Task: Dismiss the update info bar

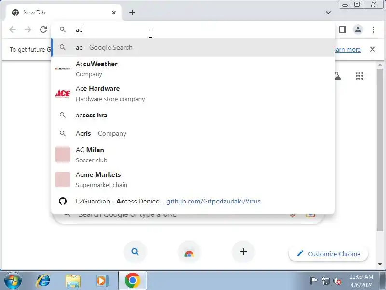Action: pos(372,49)
